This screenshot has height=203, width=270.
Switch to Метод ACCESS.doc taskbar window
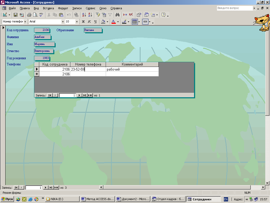coord(98,199)
